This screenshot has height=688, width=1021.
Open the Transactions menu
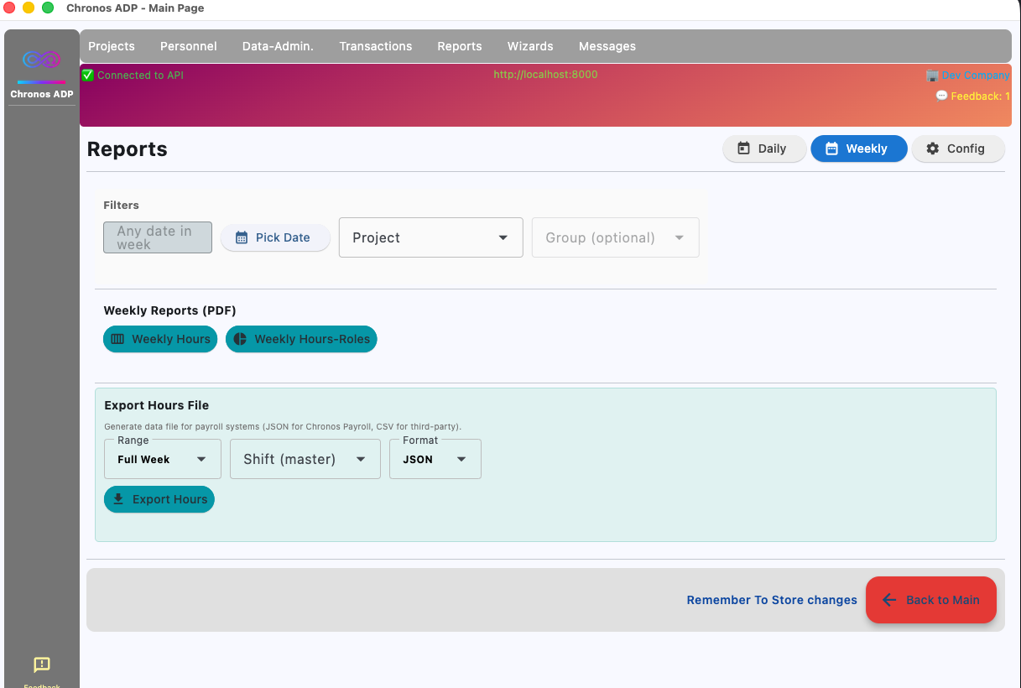click(x=376, y=46)
